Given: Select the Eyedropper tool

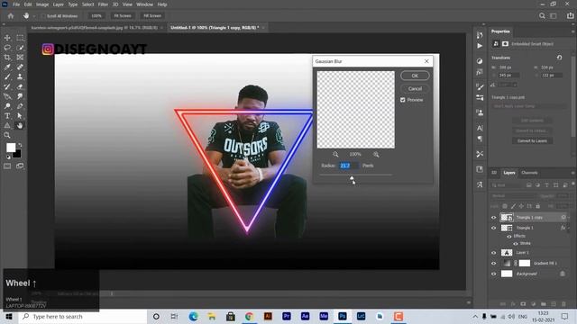Looking at the screenshot, I should coord(7,67).
